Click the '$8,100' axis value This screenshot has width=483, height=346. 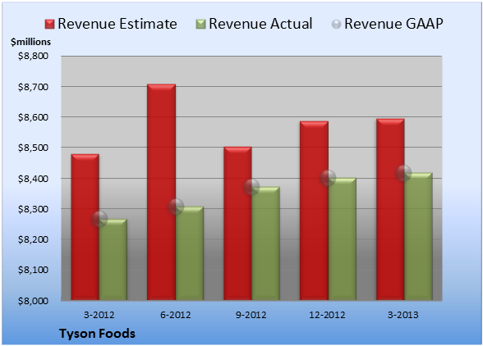point(33,270)
